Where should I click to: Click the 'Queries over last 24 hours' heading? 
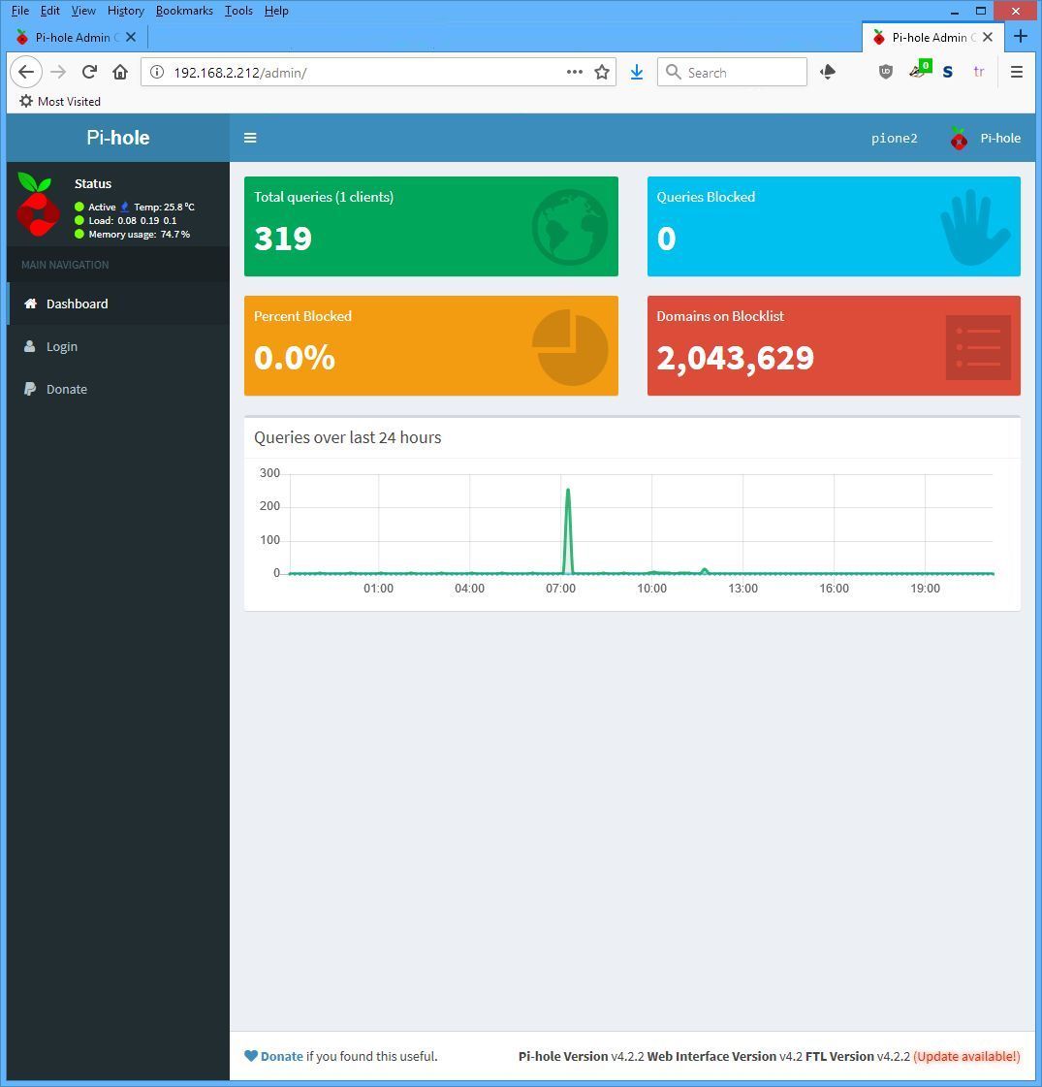(x=347, y=437)
